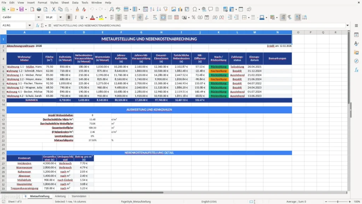Insert special character omega icon
The image size is (362, 204).
(195, 9)
